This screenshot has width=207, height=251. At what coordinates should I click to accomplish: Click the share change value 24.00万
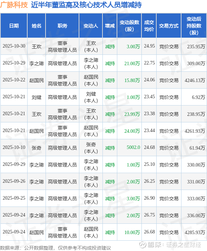coord(132,131)
